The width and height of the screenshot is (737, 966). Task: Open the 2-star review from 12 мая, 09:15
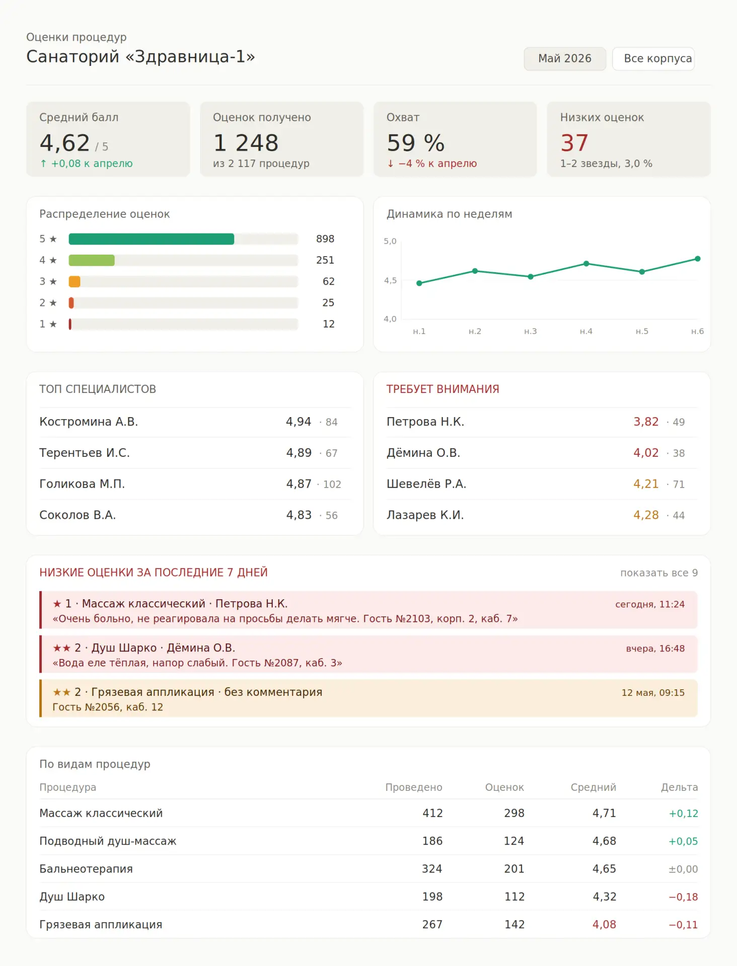click(x=368, y=699)
